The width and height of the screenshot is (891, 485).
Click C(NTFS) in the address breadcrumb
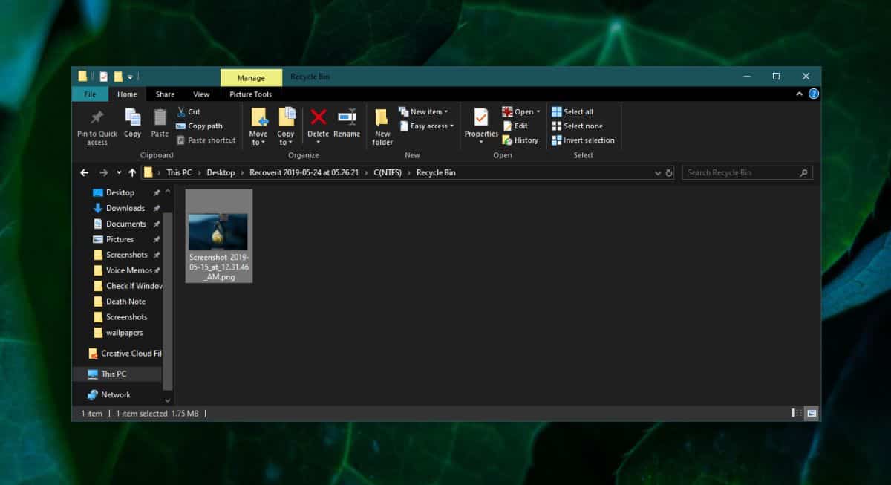(388, 172)
